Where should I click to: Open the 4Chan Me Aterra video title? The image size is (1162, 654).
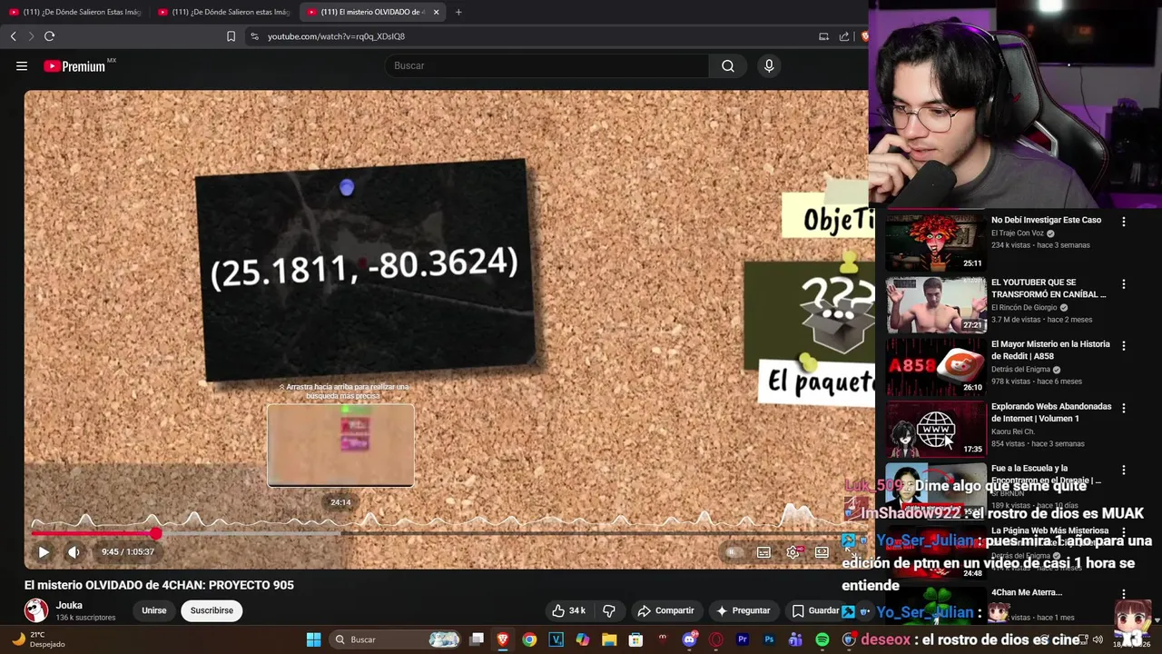coord(1027,592)
